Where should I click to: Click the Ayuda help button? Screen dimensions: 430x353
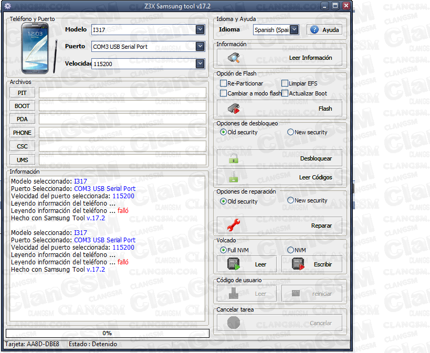click(x=324, y=29)
